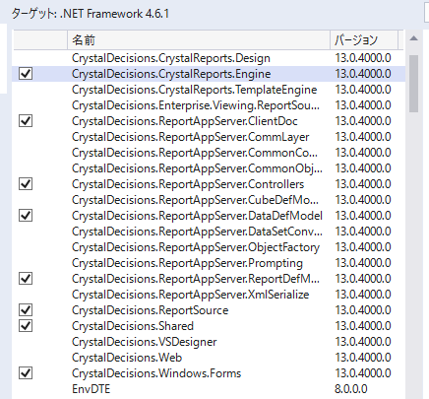Click the CrystalDecisions.Shared name
Screen dimensions: 429x399
click(x=133, y=326)
